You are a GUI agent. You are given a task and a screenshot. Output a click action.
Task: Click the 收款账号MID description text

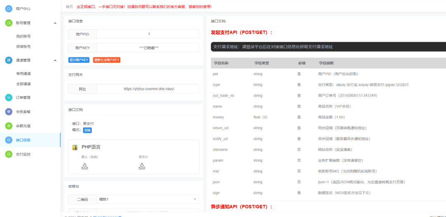click(347, 171)
